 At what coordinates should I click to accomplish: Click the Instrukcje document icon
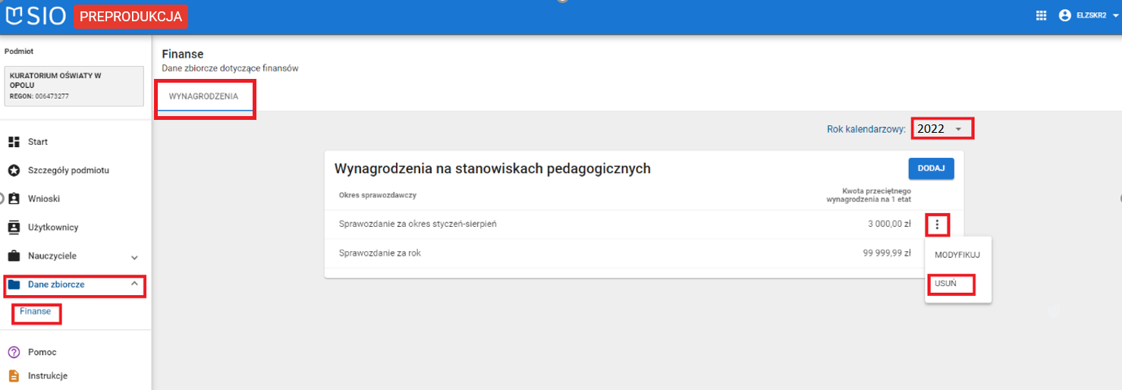click(x=14, y=376)
